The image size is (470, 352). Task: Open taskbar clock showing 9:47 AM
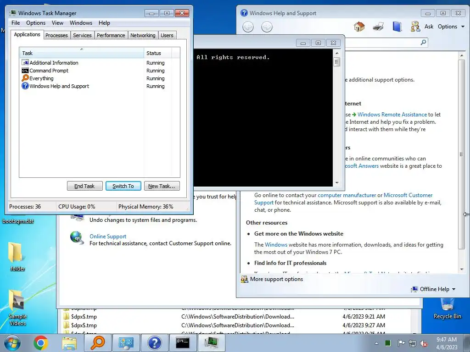point(447,343)
